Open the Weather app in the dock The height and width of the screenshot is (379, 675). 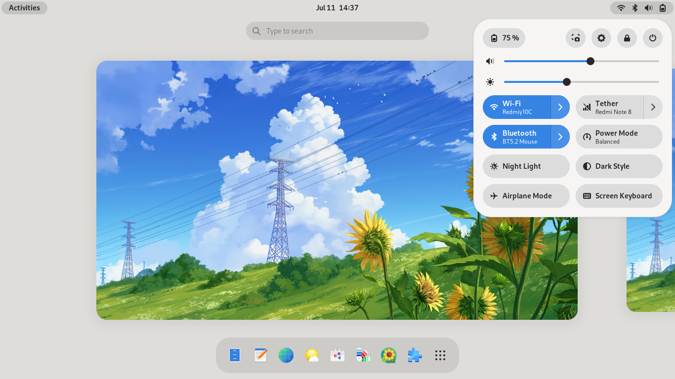point(312,355)
